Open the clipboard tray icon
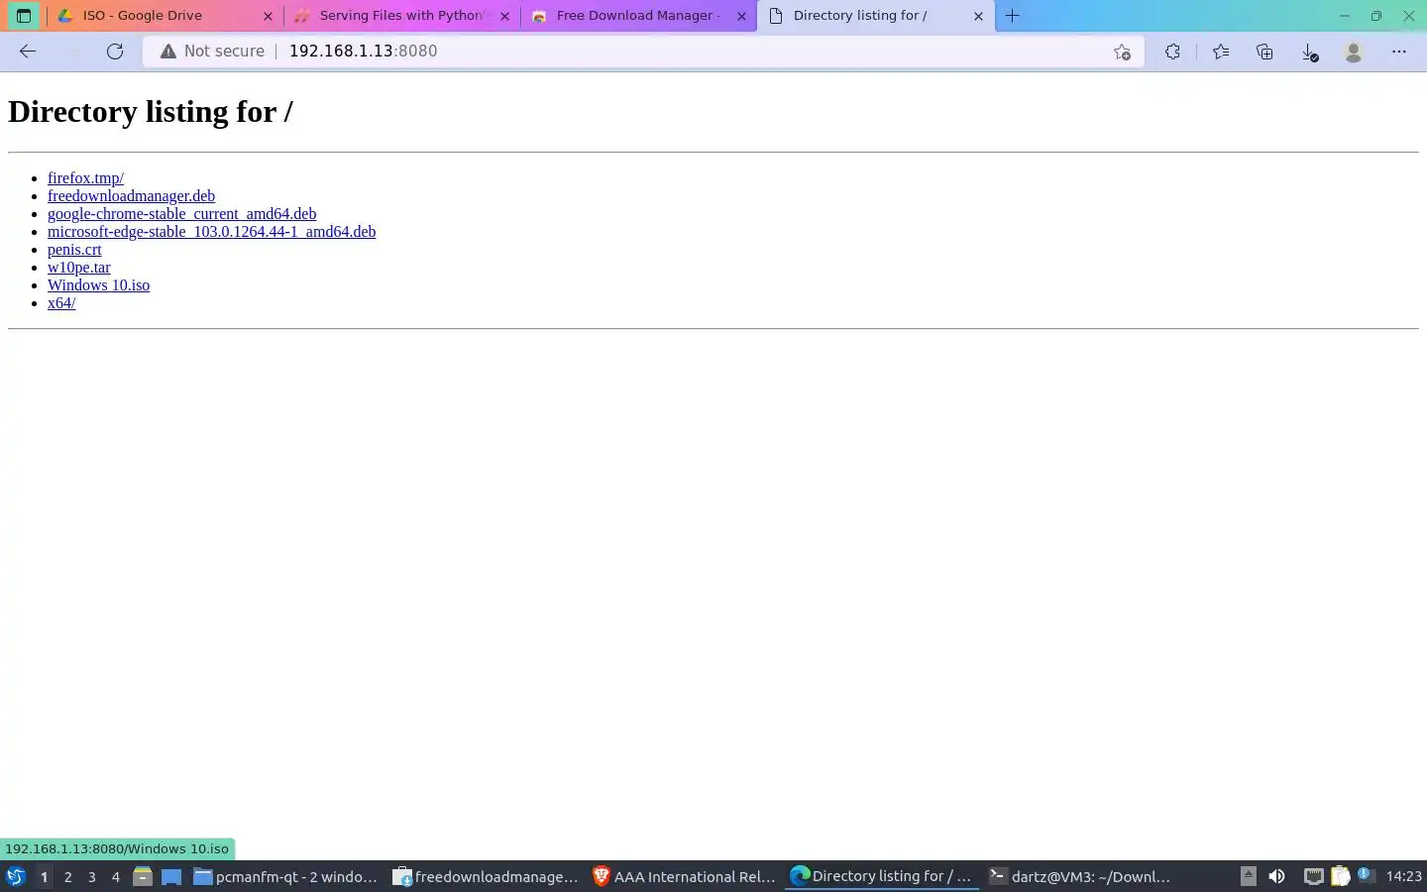 point(1340,876)
